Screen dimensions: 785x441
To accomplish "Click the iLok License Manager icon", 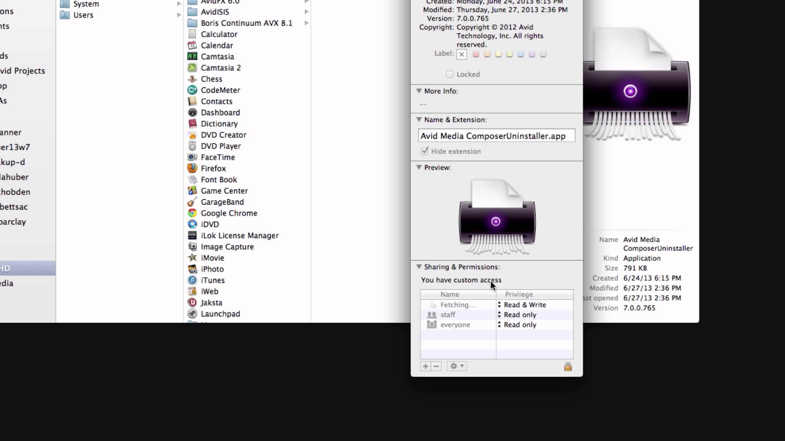I will click(192, 235).
